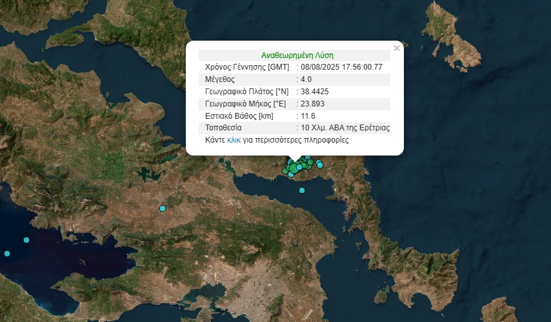This screenshot has width=551, height=322.
Task: Click the origin time value 08/08/2025 17:56:00.77
Action: [x=342, y=67]
